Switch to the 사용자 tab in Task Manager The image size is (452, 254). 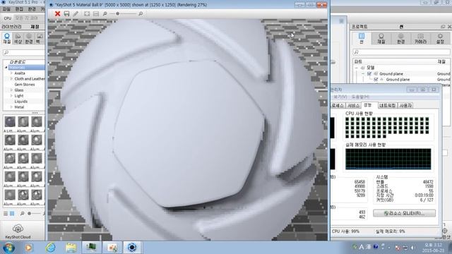coord(405,106)
